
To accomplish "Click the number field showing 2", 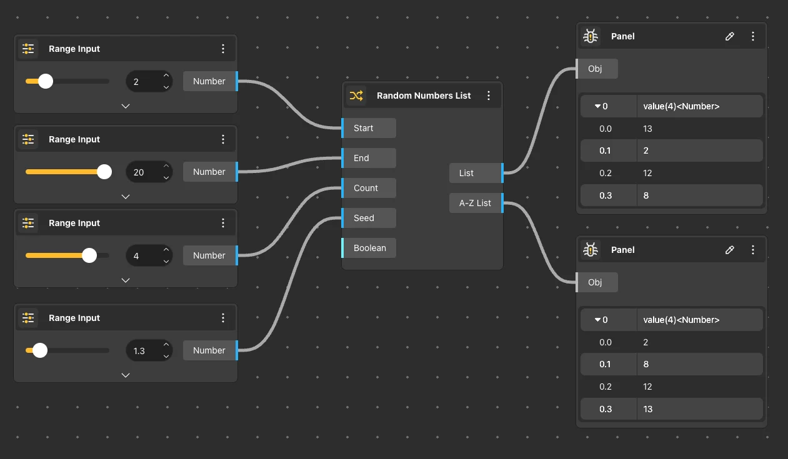I will point(142,82).
